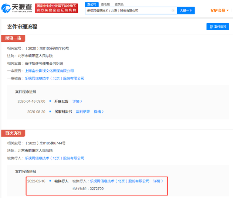233x198 pixels.
Task: Switch to the 查老板 tab
Action: click(x=105, y=4)
